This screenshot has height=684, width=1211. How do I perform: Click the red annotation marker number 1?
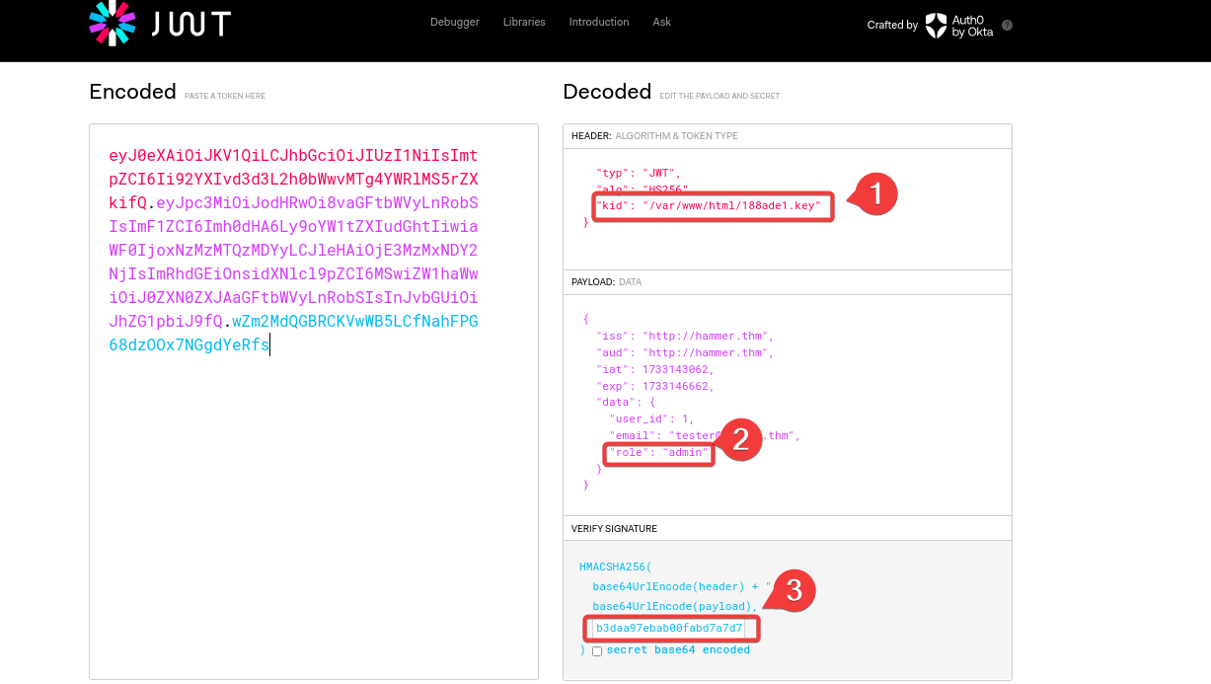coord(873,194)
